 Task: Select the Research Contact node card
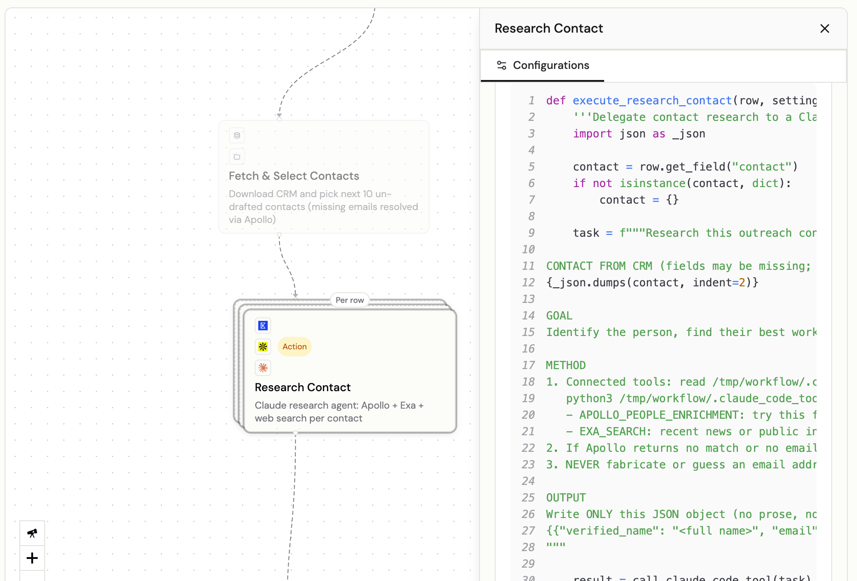tap(350, 370)
